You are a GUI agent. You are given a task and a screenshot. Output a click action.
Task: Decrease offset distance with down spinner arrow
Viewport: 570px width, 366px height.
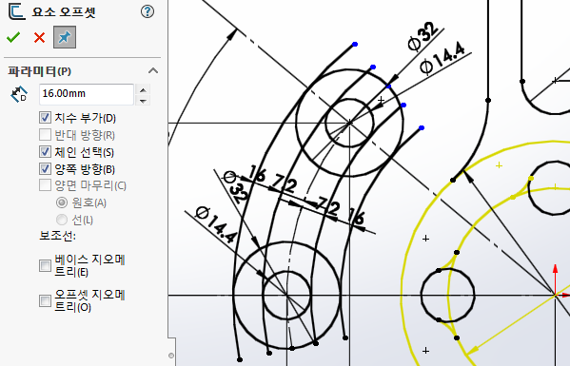tap(143, 101)
